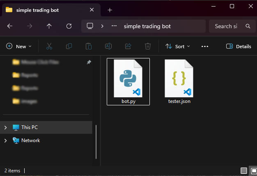The image size is (257, 176).
Task: Open the See more ellipsis menu
Action: click(x=205, y=47)
